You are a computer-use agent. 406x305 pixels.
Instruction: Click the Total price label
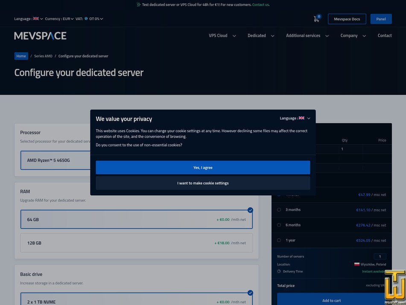[286, 286]
